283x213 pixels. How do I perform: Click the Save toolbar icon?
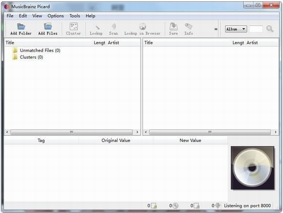[173, 26]
